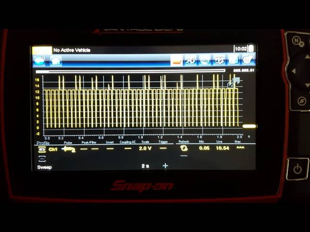Tap the frame counter readout above waveform
Image resolution: width=310 pixels, height=232 pixels.
click(244, 71)
